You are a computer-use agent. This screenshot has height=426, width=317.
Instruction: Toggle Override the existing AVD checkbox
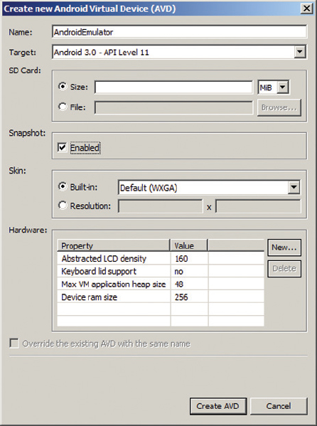click(14, 343)
